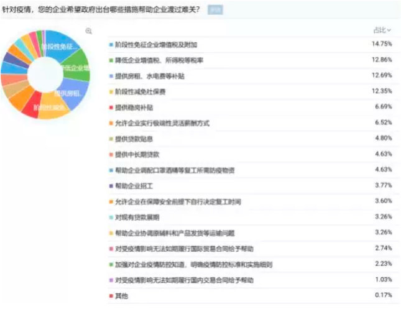Click the yellow 阶段性减免 slice of the donut chart
401x322 pixels.
[x=52, y=107]
